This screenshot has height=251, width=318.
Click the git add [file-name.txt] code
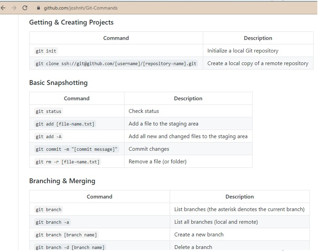[x=65, y=124]
